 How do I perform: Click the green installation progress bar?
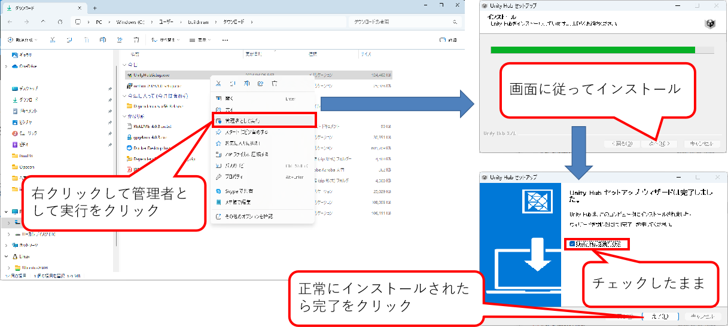click(x=592, y=50)
